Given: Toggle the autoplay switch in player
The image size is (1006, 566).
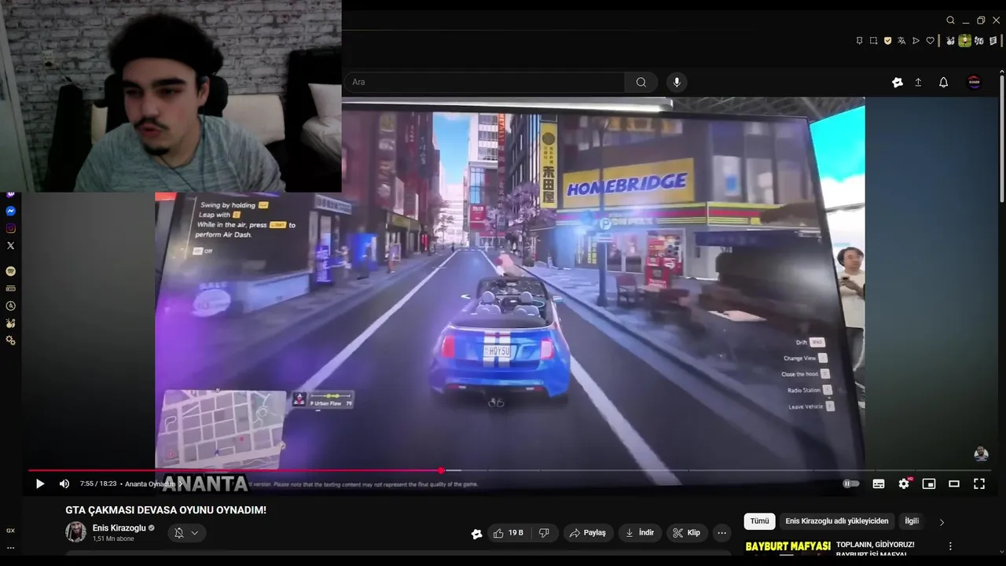Looking at the screenshot, I should [x=851, y=484].
